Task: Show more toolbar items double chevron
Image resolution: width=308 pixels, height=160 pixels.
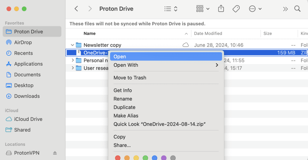Action: click(x=285, y=9)
